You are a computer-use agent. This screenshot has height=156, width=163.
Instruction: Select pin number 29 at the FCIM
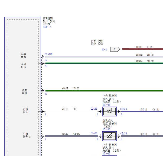click(x=46, y=66)
